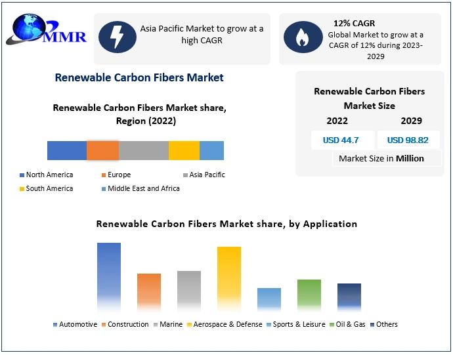This screenshot has width=453, height=355.
Task: Select the Middle East and Africa bar segment
Action: click(212, 150)
